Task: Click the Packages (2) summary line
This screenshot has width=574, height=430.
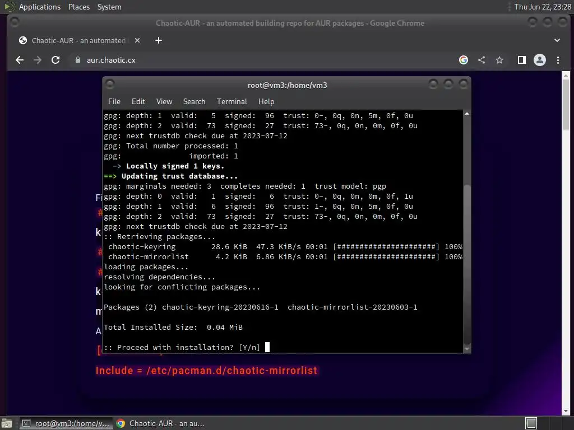Action: pyautogui.click(x=261, y=307)
